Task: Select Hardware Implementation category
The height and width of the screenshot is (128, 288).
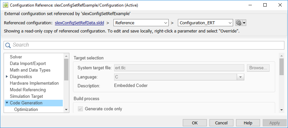Action: point(34,83)
